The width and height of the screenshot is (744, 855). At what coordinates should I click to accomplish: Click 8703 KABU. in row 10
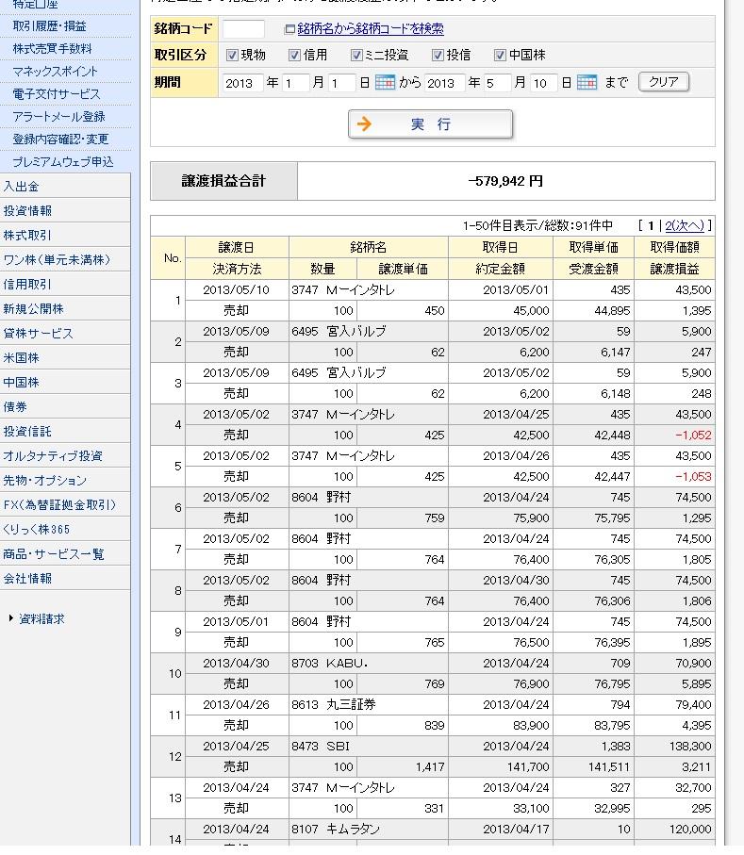pyautogui.click(x=329, y=663)
